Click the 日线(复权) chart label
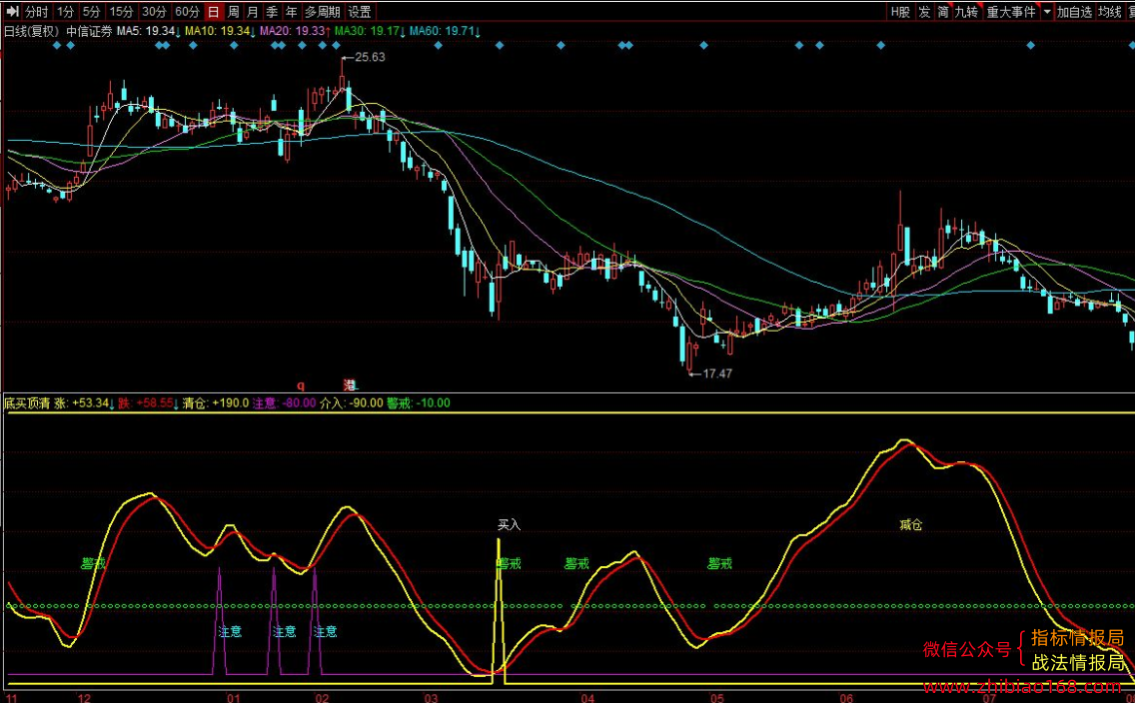This screenshot has width=1135, height=703. pos(32,31)
